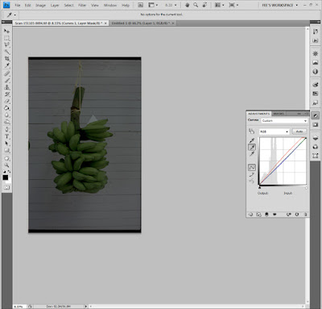This screenshot has height=309, width=322.
Task: Choose the Zoom tool in the application bar
Action: point(196,5)
